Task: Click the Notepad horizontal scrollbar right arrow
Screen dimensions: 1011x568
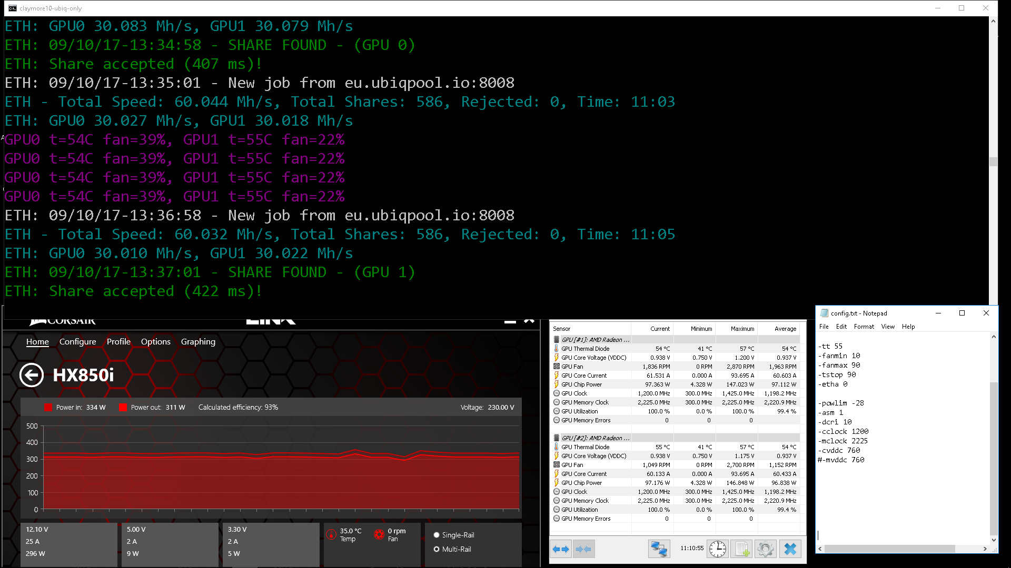Action: tap(985, 549)
